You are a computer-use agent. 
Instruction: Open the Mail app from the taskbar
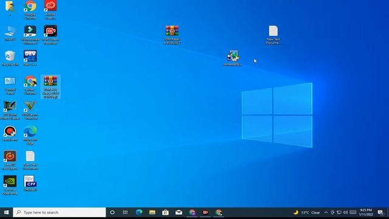click(x=179, y=212)
